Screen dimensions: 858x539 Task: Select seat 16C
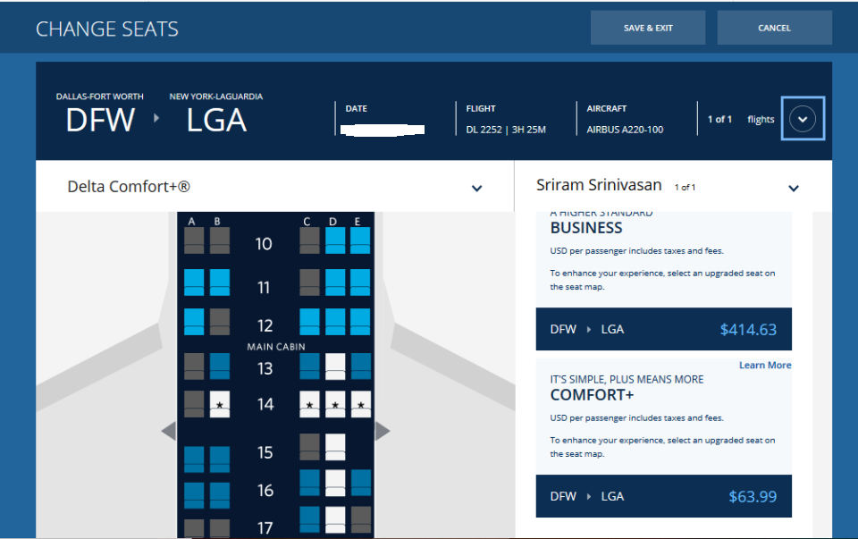tap(309, 483)
